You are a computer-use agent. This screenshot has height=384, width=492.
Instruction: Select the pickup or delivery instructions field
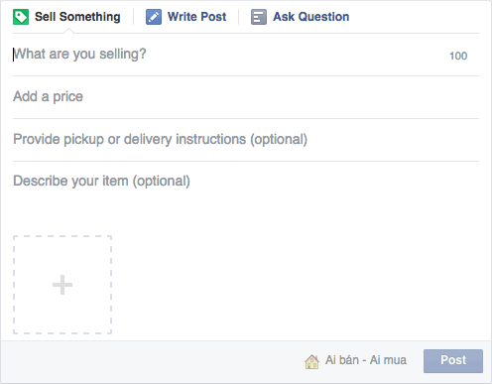point(246,140)
